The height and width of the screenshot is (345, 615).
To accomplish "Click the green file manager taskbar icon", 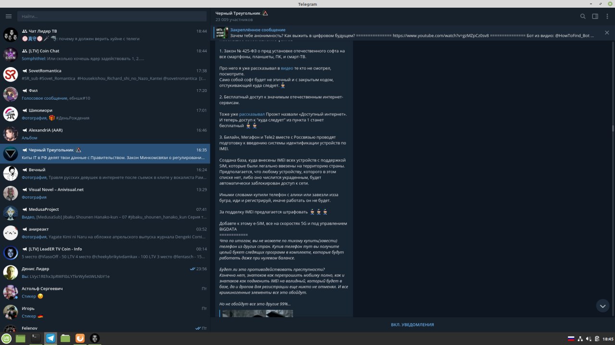I will (x=65, y=338).
